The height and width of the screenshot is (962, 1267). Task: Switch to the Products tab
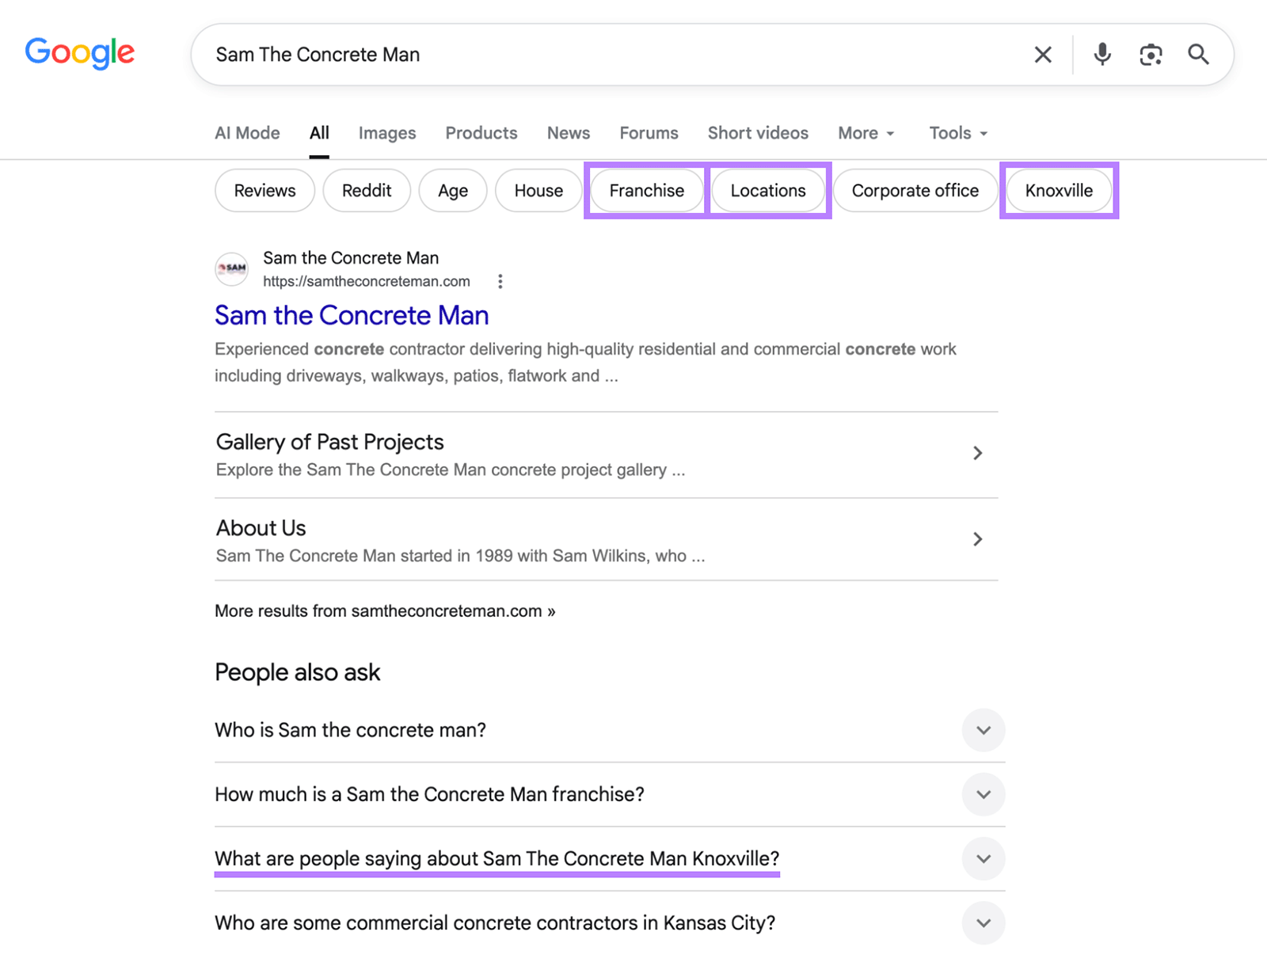click(481, 133)
